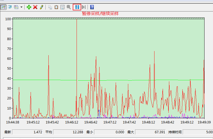The height and width of the screenshot is (139, 213).
Task: Add a counter with the green plus
Action: [29, 7]
